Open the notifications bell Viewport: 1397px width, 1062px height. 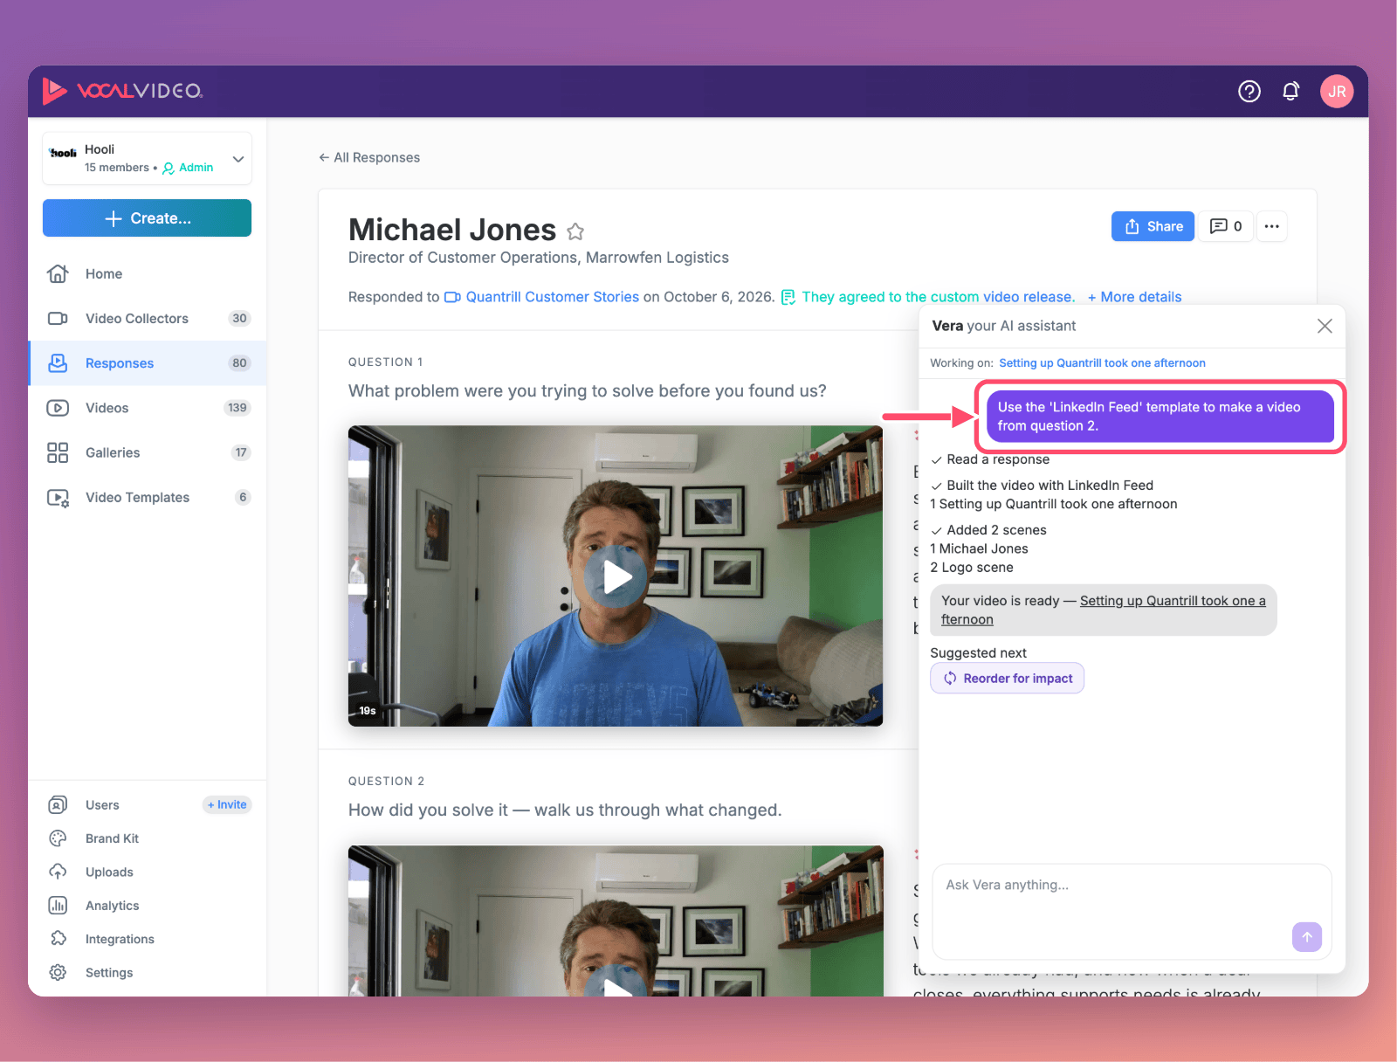click(1290, 91)
